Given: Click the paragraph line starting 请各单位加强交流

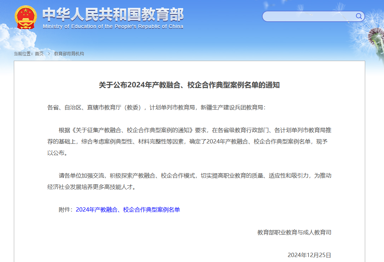Looking at the screenshot, I should (195, 176).
